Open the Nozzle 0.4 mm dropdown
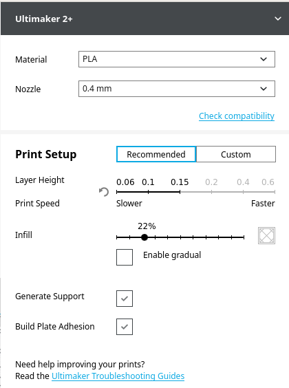 pos(177,89)
